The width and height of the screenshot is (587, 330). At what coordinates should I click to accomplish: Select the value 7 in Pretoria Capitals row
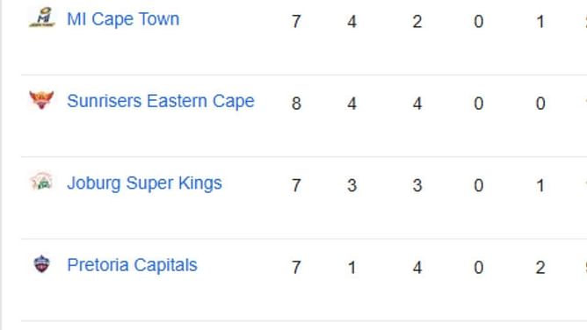click(x=296, y=268)
